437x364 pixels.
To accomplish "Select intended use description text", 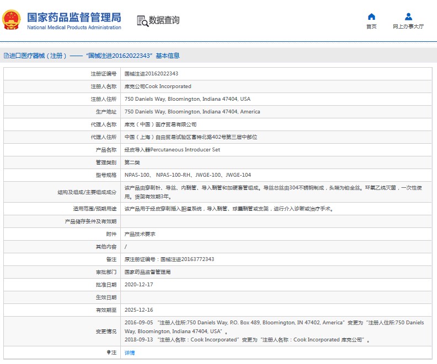I will point(229,209).
